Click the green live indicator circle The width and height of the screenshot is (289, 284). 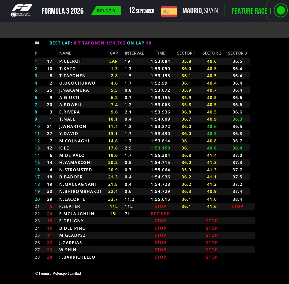(x=281, y=11)
